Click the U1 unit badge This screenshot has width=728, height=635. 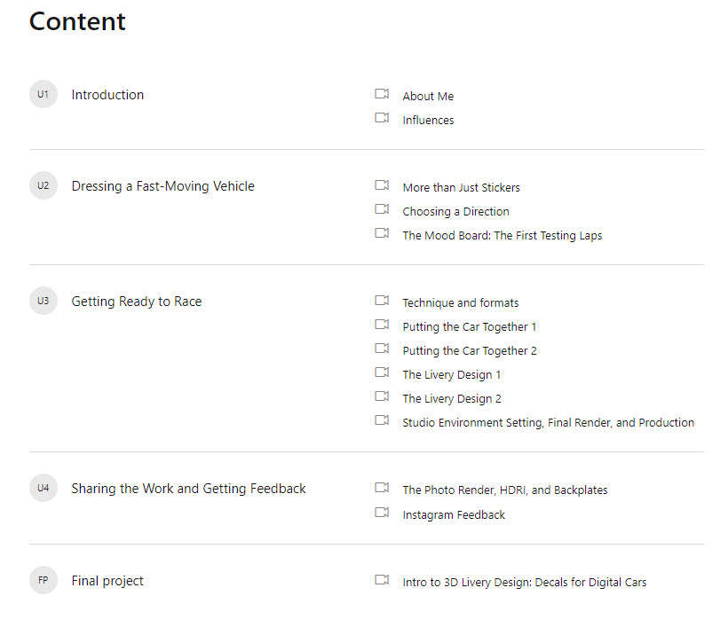tap(44, 94)
